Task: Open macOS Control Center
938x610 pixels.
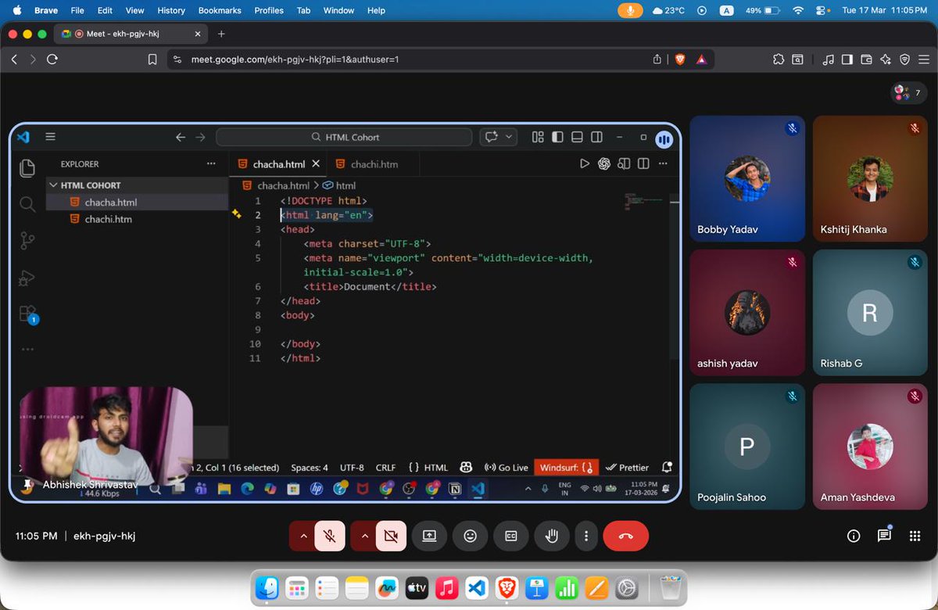Action: (821, 11)
